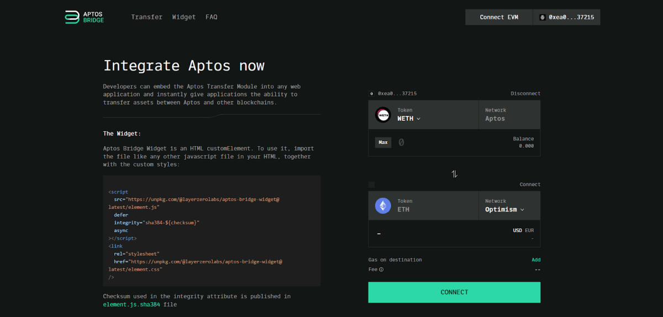
Task: Open the Widget page
Action: tap(184, 17)
